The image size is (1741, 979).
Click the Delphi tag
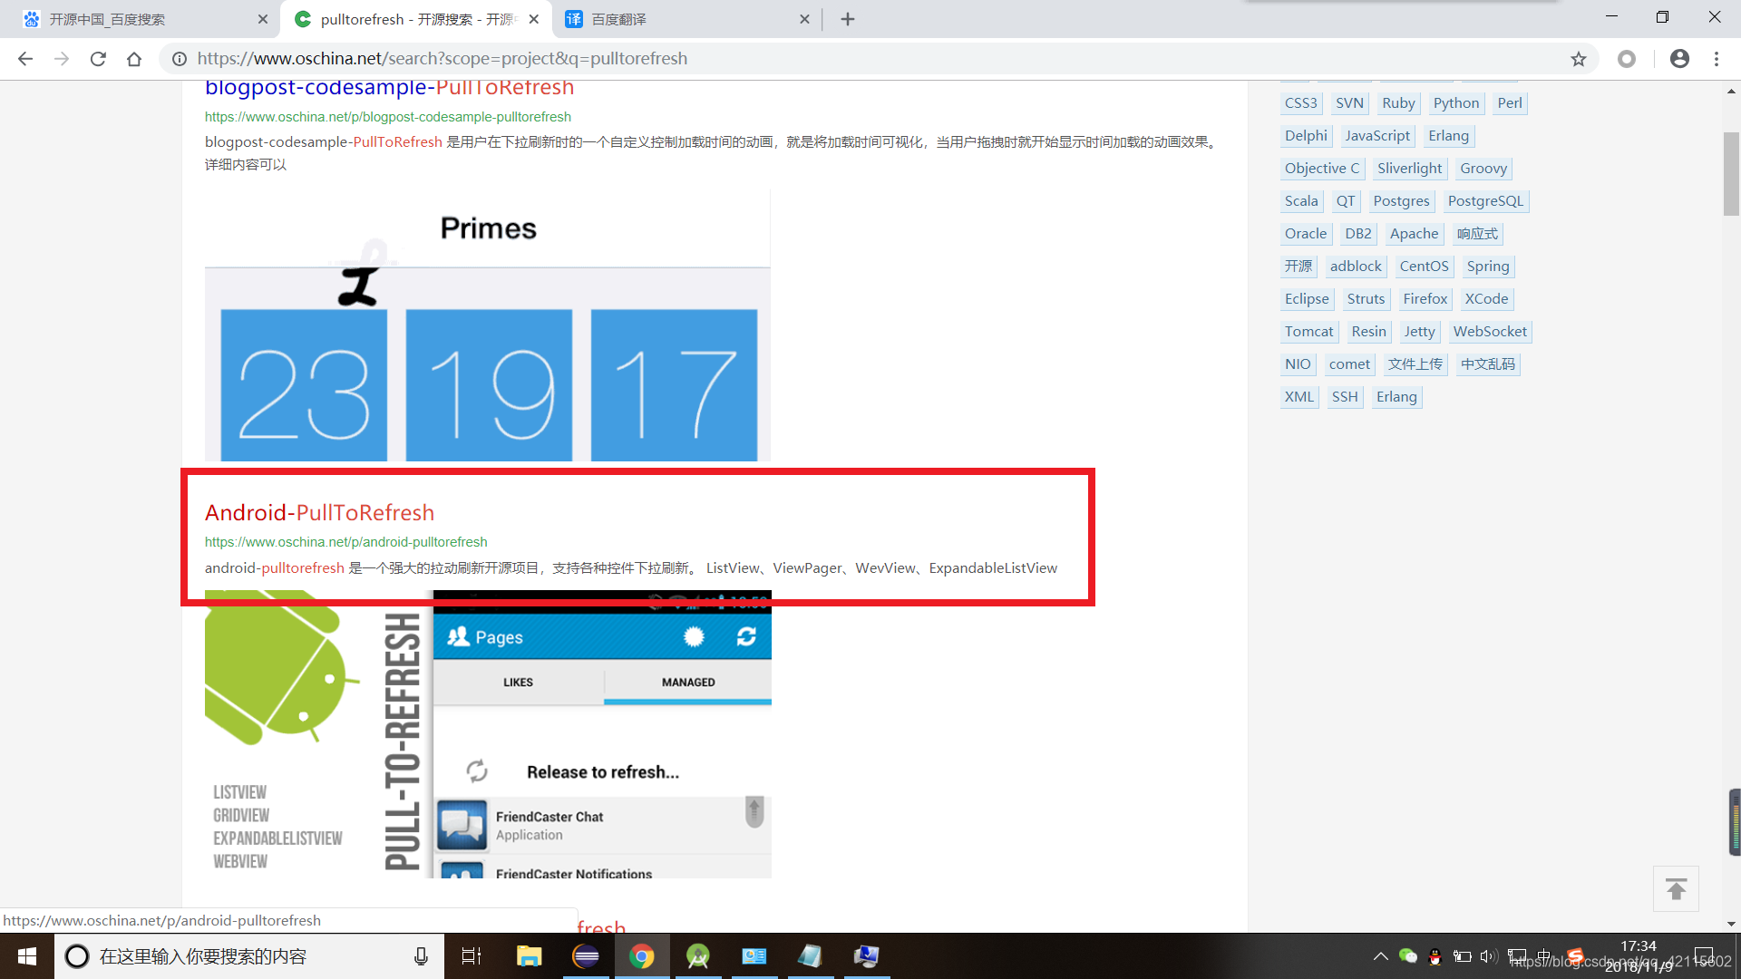click(x=1306, y=136)
